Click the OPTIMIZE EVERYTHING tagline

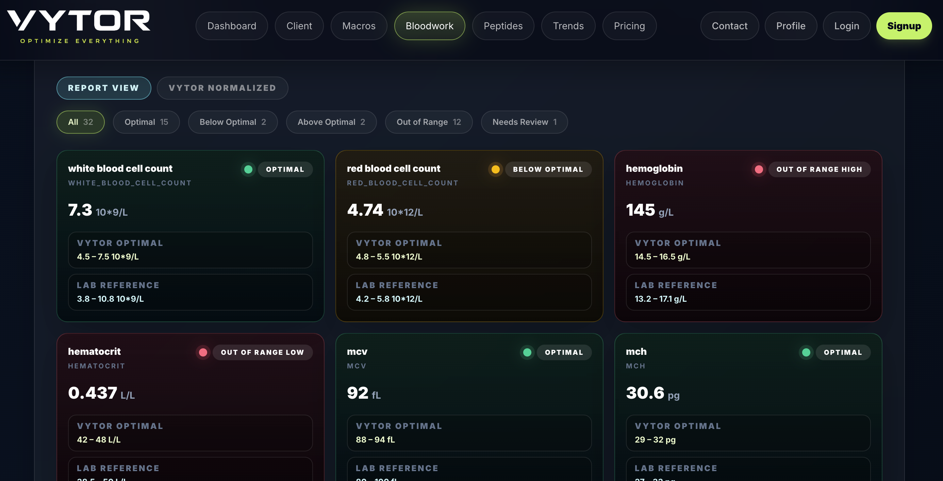(80, 41)
